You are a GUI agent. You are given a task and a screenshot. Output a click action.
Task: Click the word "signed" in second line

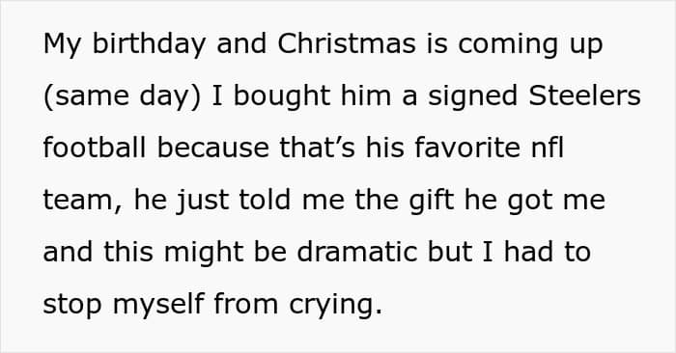pyautogui.click(x=472, y=96)
